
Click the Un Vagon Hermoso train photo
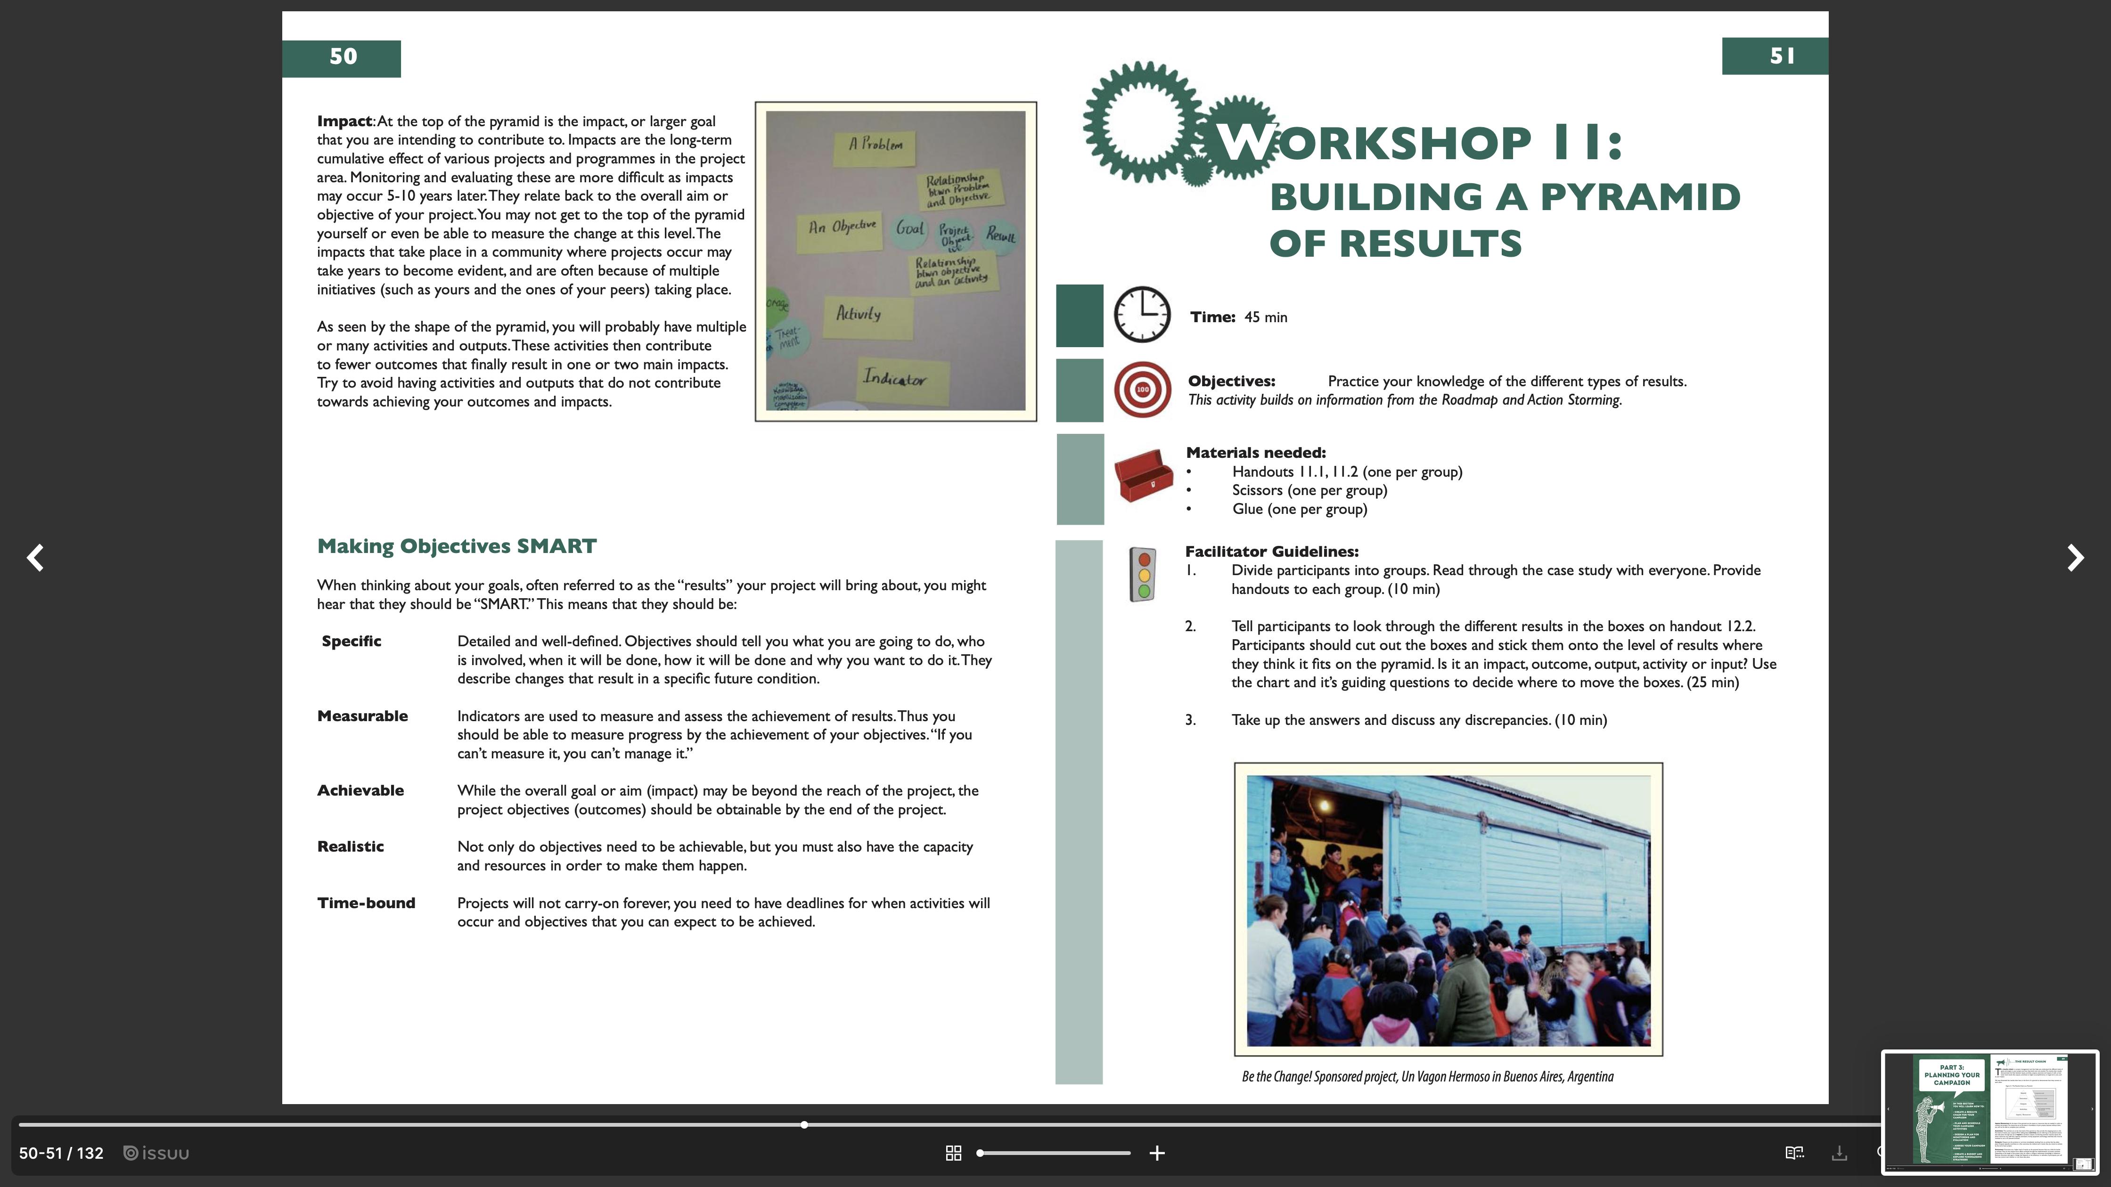(1448, 909)
